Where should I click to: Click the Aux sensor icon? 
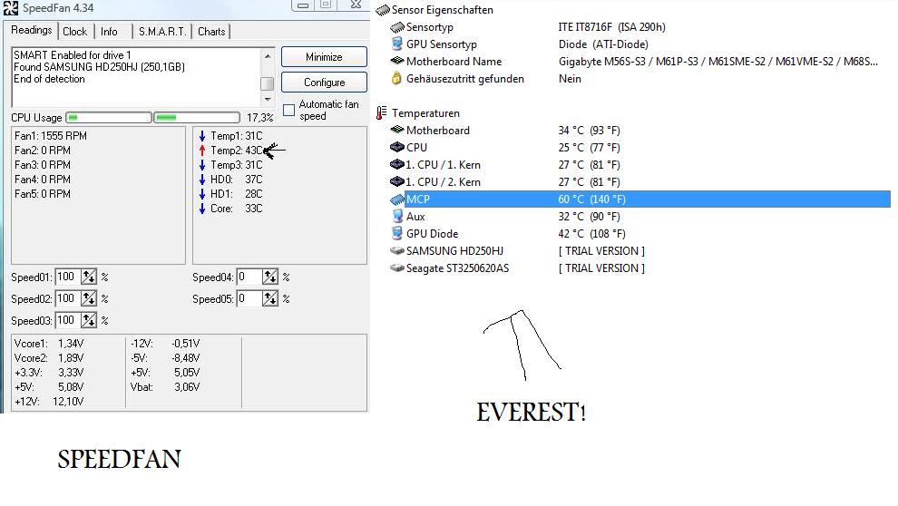(397, 216)
